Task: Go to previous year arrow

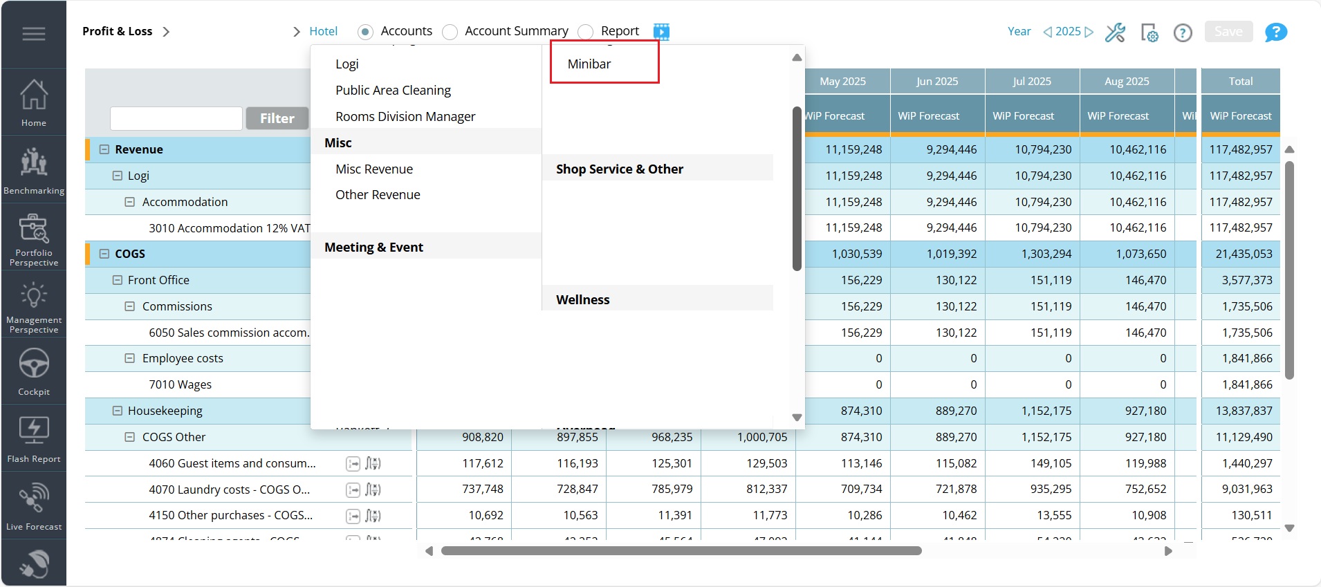Action: (x=1047, y=32)
